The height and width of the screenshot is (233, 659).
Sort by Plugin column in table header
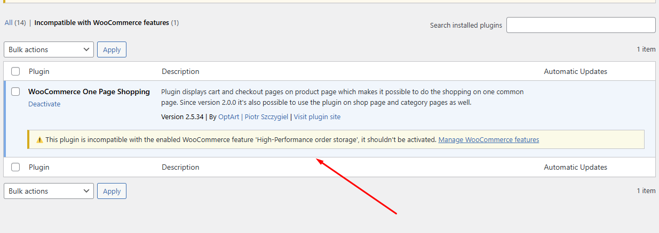click(39, 71)
